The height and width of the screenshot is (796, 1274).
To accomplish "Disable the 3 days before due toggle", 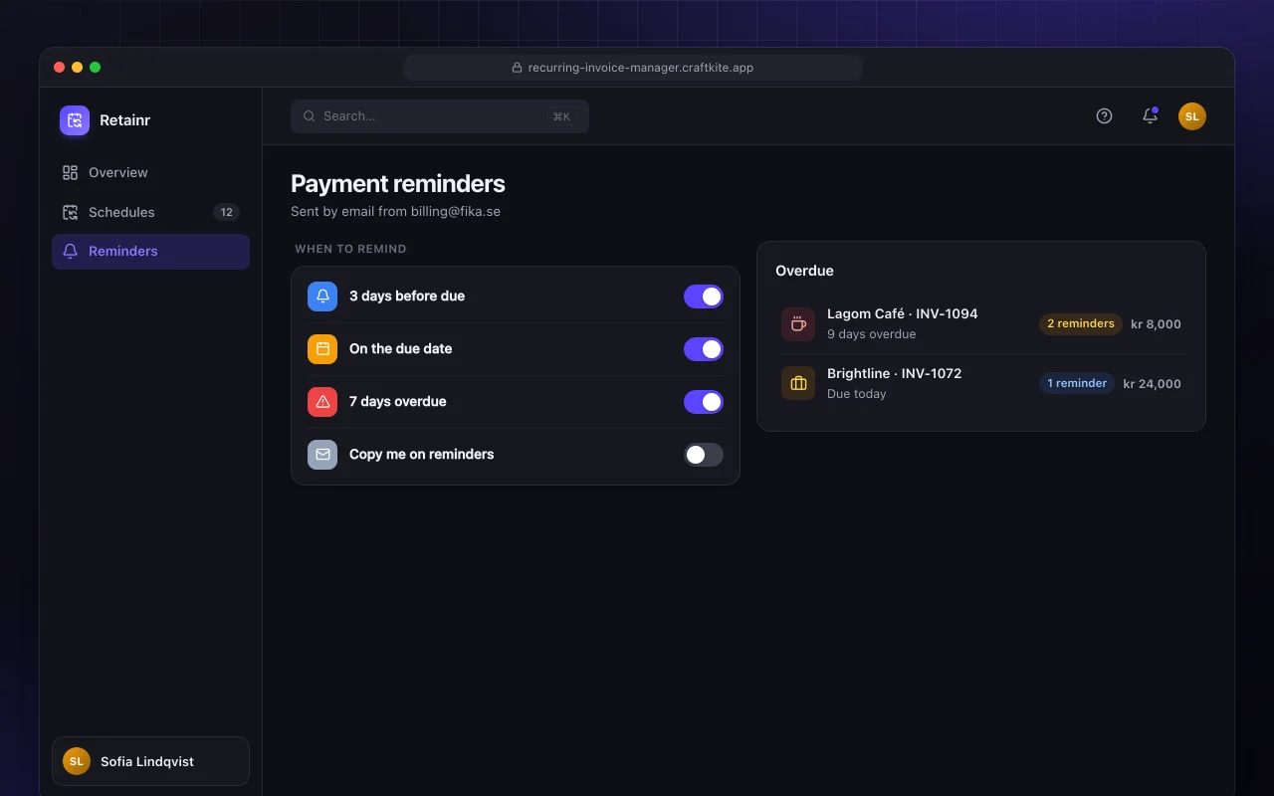I will [704, 297].
